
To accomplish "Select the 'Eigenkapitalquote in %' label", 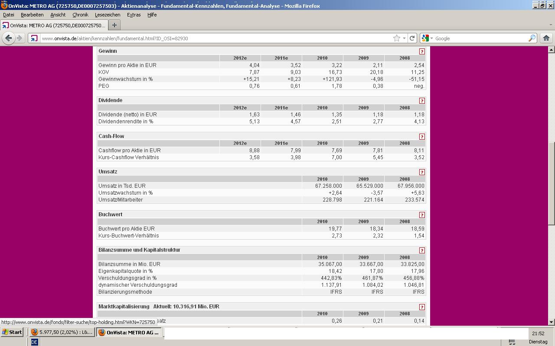I will 126,271.
